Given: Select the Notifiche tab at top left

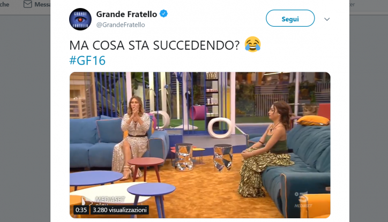Looking at the screenshot, I should click(4, 4).
